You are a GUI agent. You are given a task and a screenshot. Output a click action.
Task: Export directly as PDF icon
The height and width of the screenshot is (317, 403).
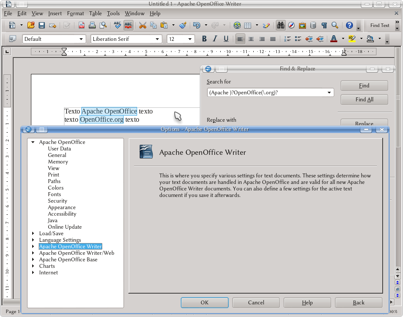[x=81, y=25]
